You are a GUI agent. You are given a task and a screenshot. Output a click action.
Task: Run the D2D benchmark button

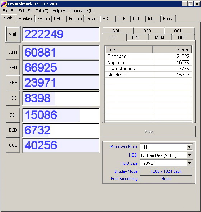[13, 130]
